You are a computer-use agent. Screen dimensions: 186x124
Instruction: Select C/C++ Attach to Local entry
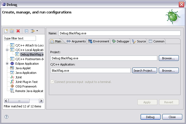(x=30, y=45)
